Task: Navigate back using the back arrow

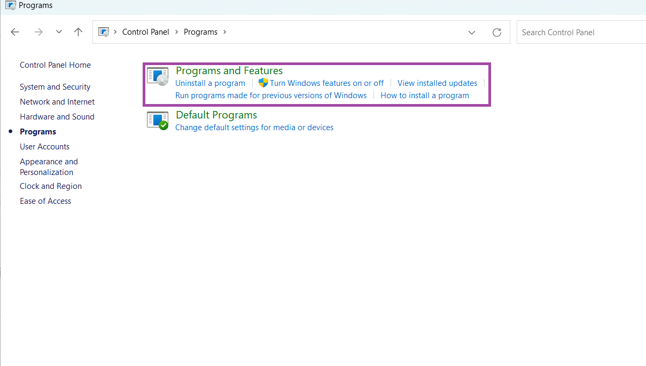Action: pyautogui.click(x=15, y=32)
